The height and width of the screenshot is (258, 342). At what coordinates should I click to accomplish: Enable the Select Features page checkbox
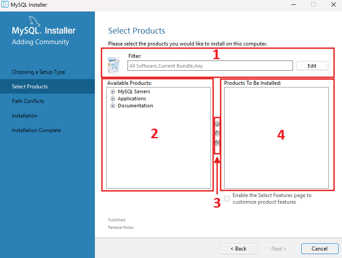click(227, 198)
